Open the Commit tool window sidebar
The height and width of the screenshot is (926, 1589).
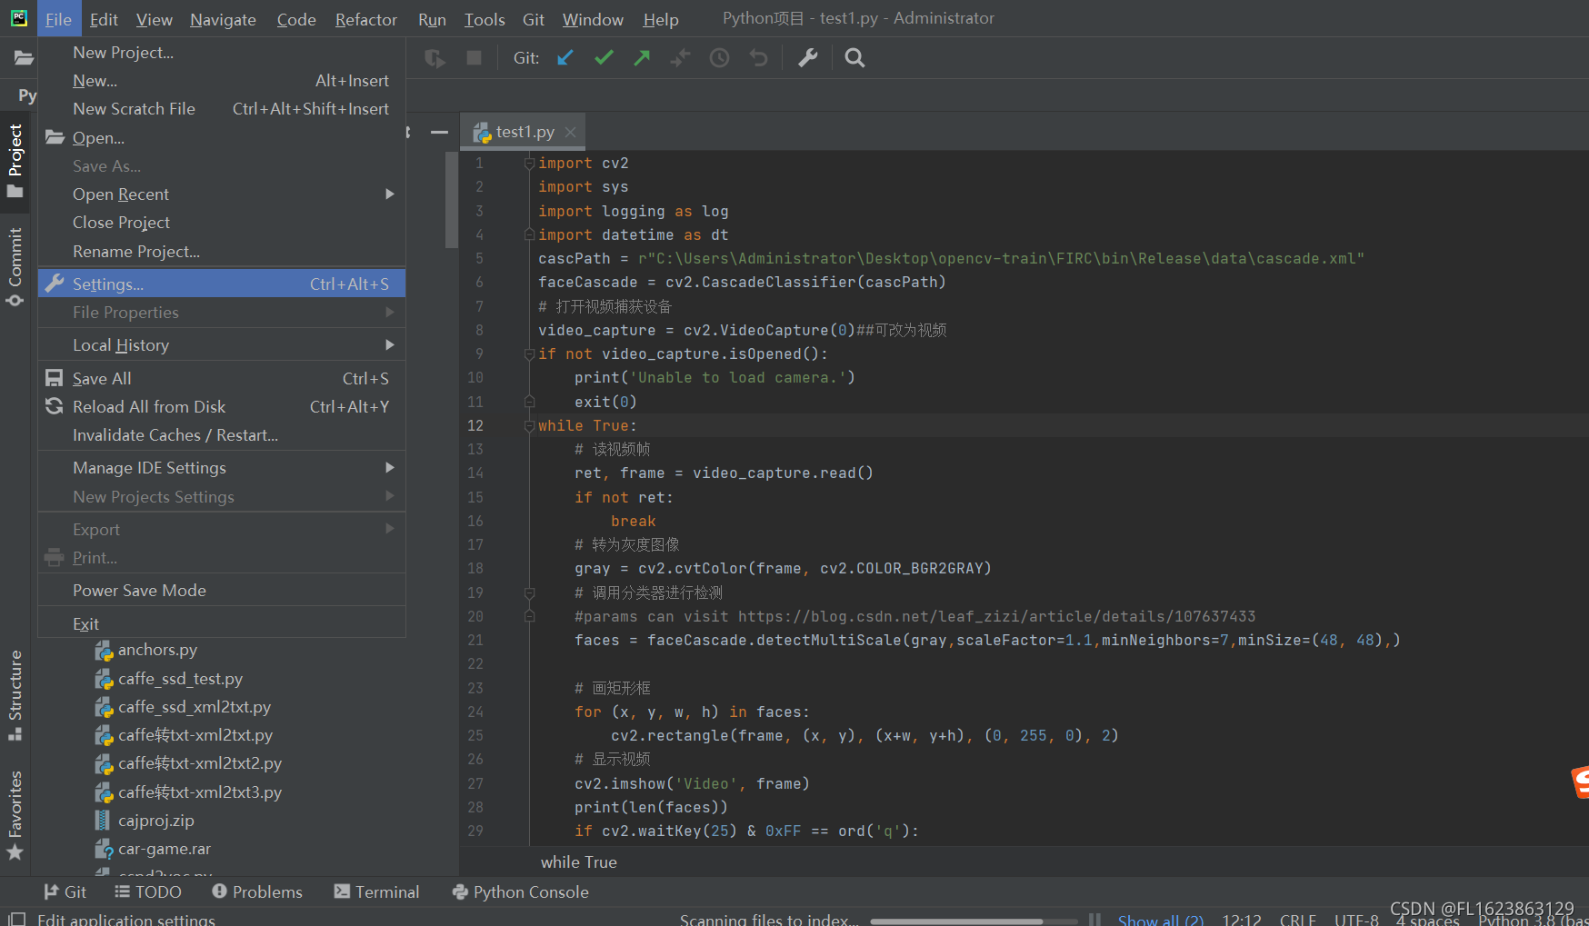tap(15, 266)
